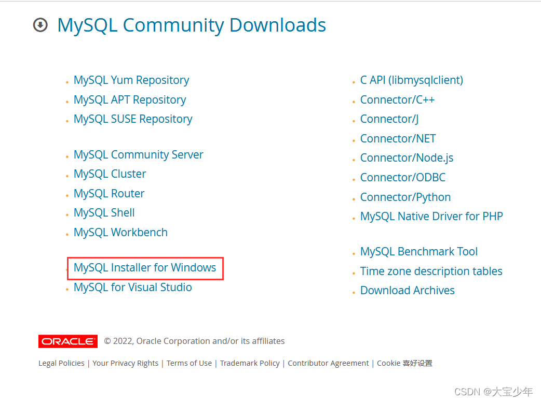This screenshot has height=402, width=541.
Task: Select Connector/Python link
Action: (405, 197)
